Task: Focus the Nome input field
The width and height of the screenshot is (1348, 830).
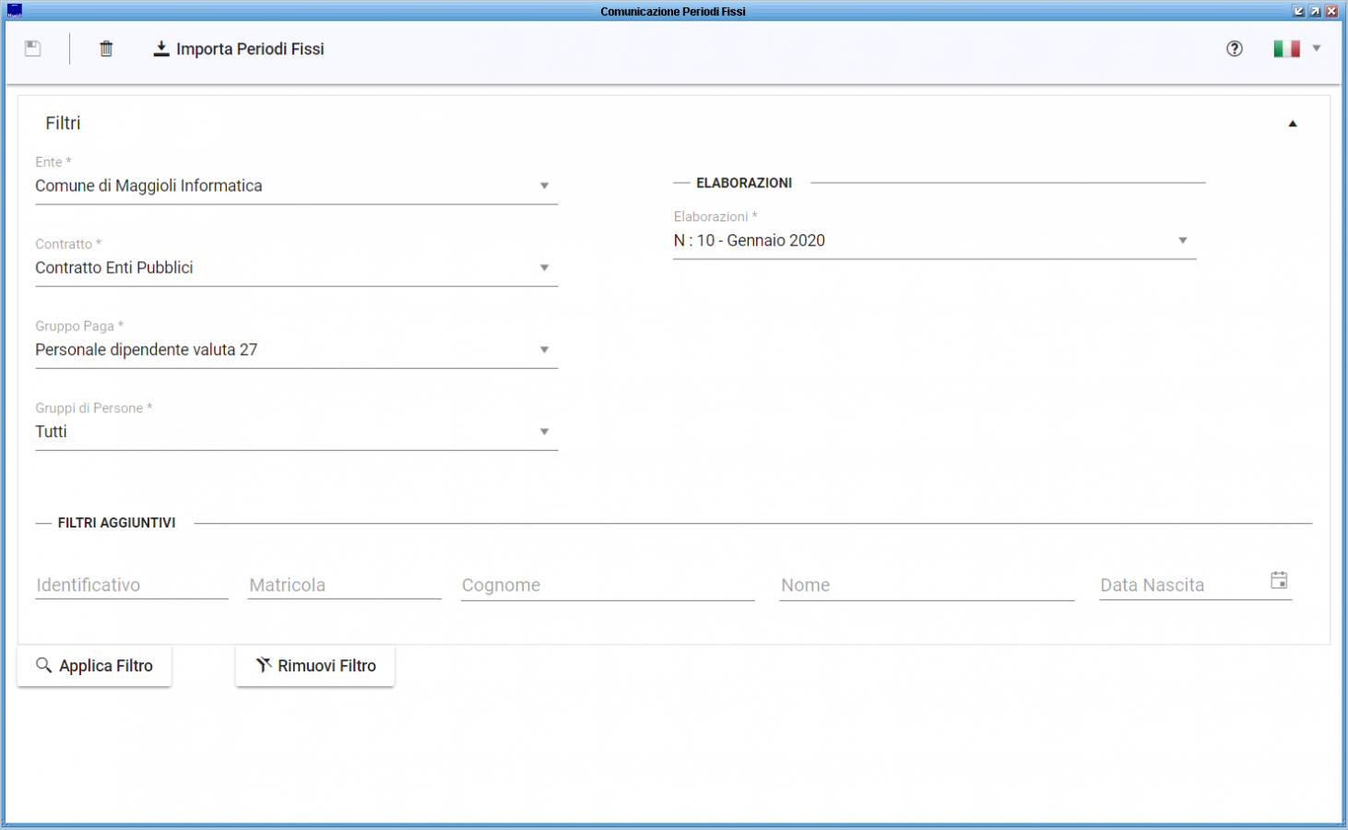Action: (927, 585)
